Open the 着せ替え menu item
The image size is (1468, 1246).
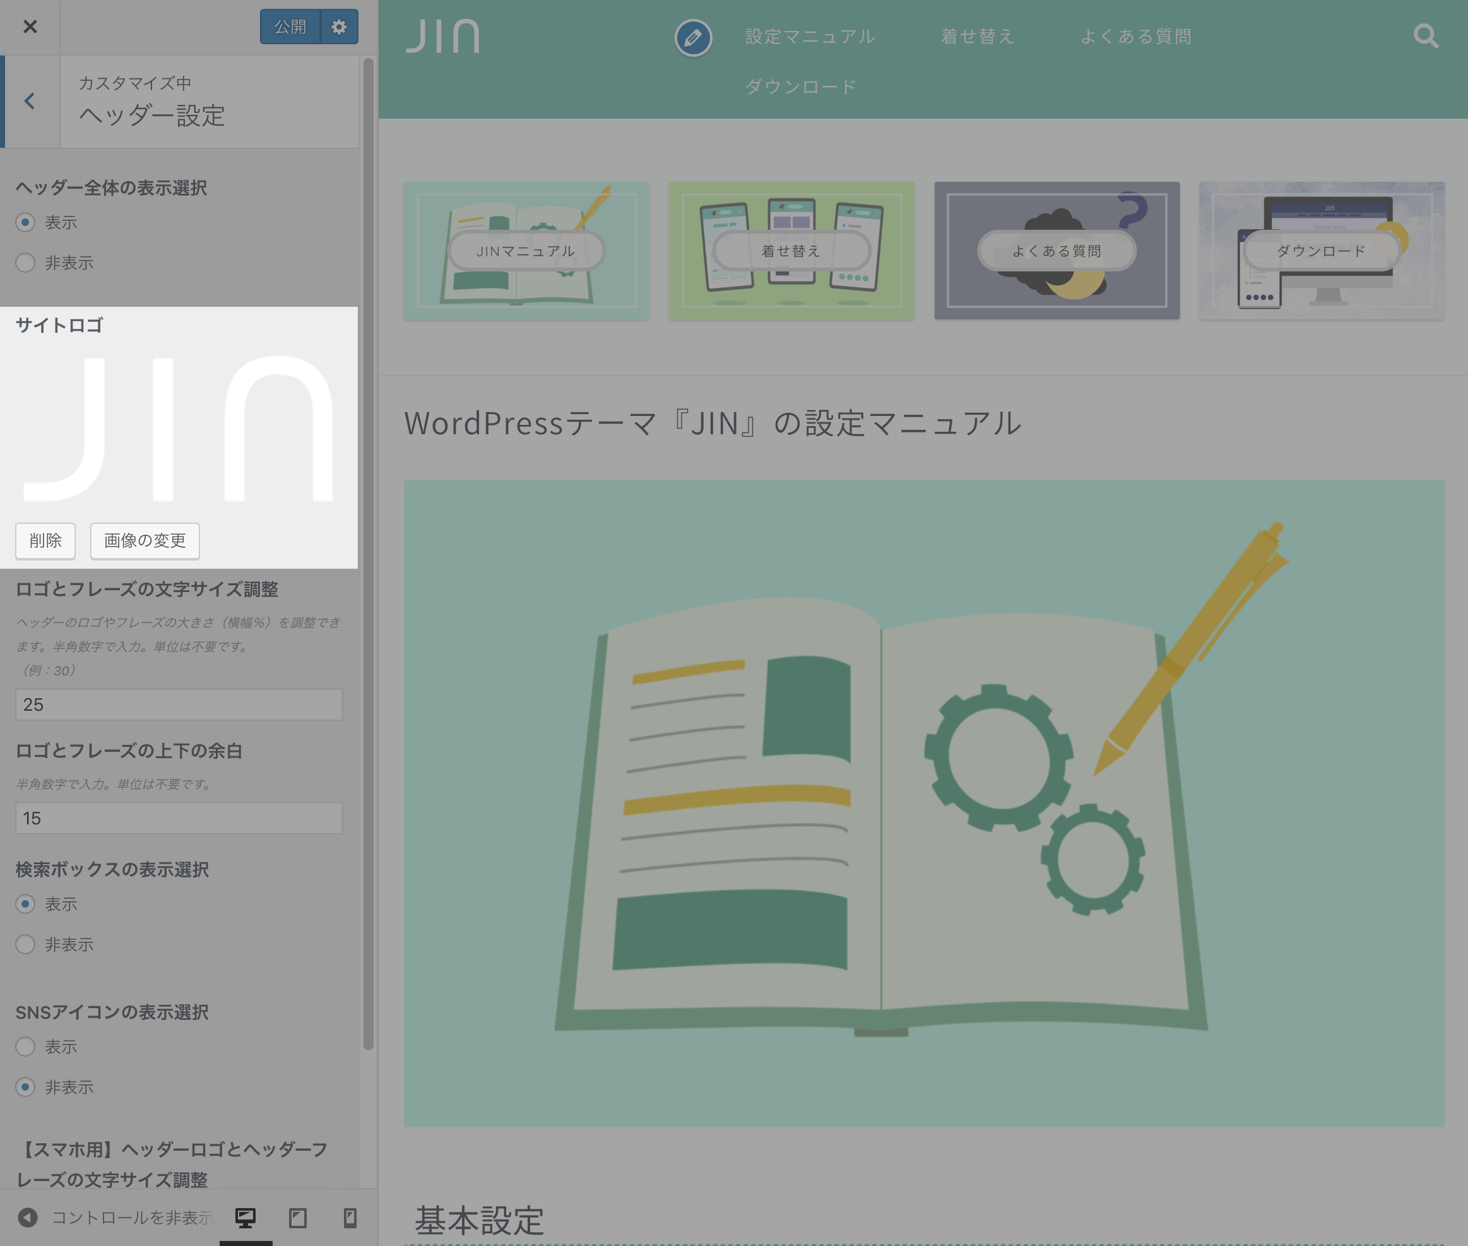click(x=977, y=37)
